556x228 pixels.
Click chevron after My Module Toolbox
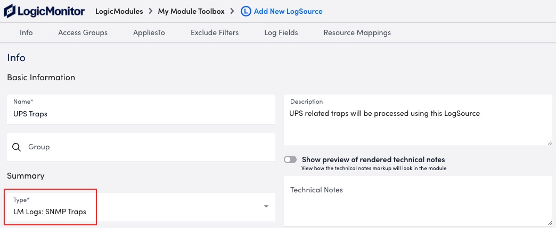pos(232,11)
